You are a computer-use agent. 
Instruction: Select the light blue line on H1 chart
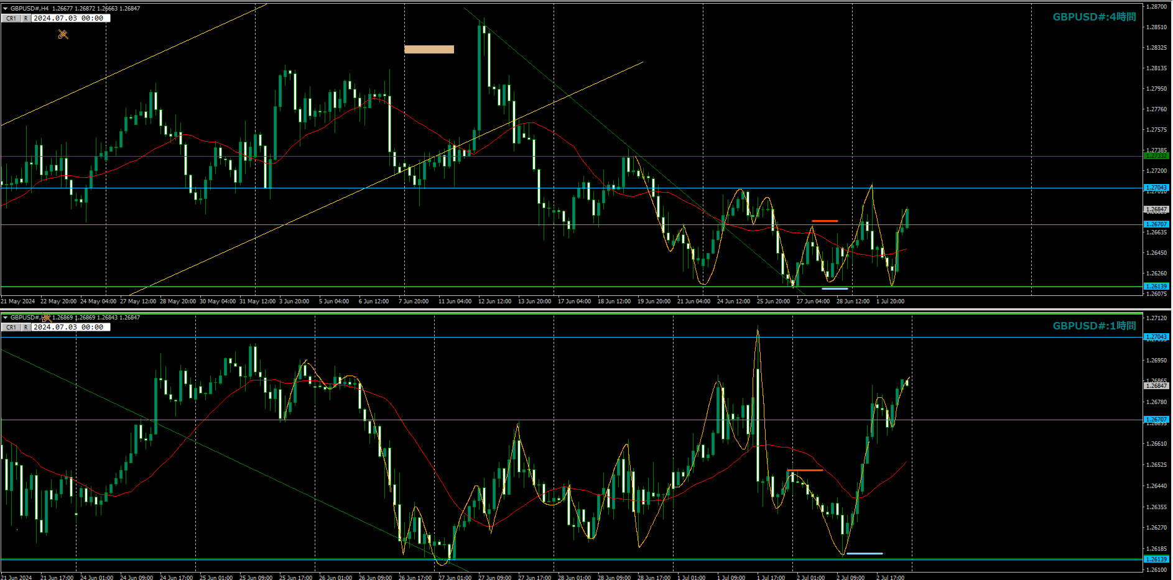pos(865,553)
